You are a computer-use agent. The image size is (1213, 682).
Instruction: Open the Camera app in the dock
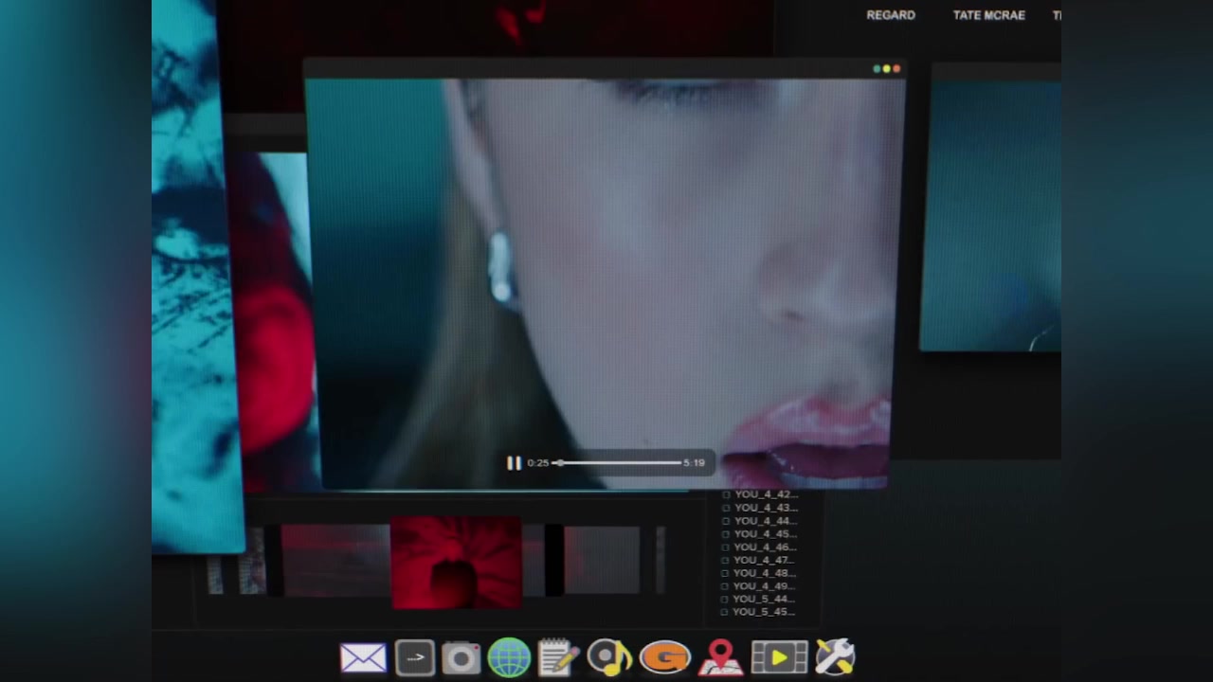462,657
